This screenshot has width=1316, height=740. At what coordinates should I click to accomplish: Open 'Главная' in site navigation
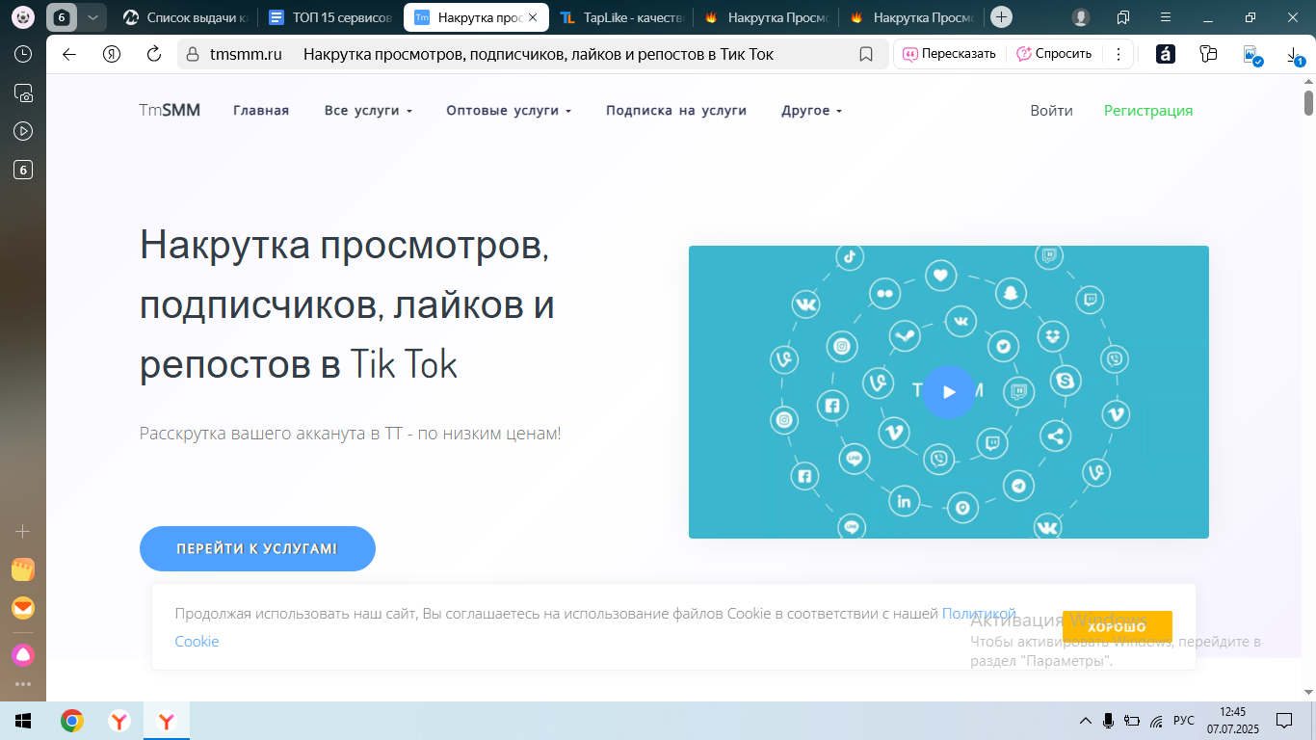click(261, 111)
